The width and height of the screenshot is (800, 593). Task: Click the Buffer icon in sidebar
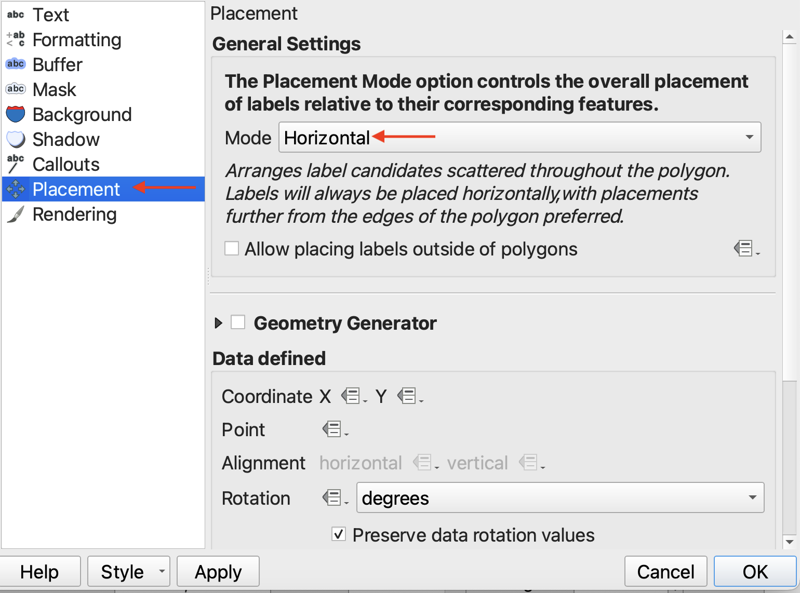coord(16,64)
